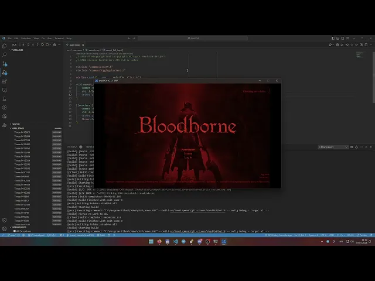The width and height of the screenshot is (375, 281).
Task: Click Step Out in debug toolbar
Action: click(37, 44)
